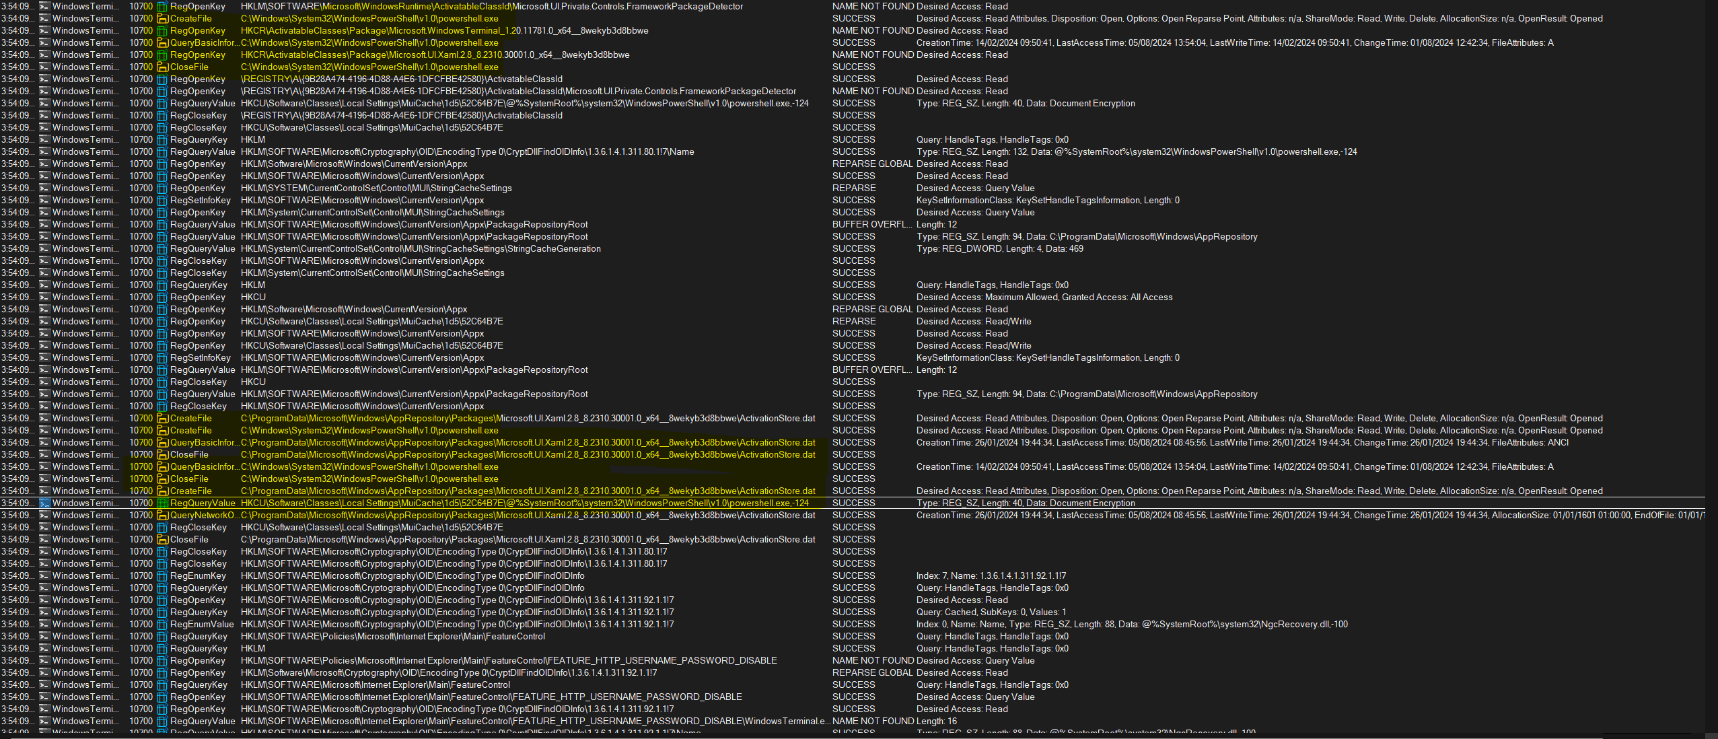Image resolution: width=1718 pixels, height=739 pixels.
Task: Click registry icon of Policies FEATURE_HTTP_USERNAME_PASSWORD_DISABLE row
Action: pos(162,660)
